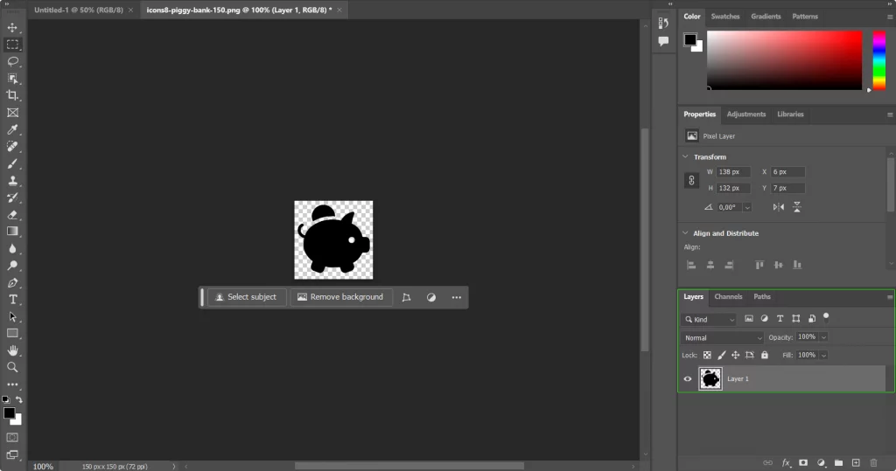Change the screen mode

pos(12,455)
